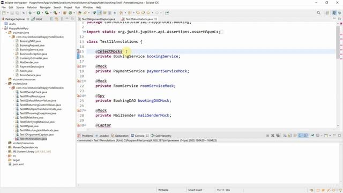
Task: Click the warning marker on line 18
Action: click(78, 66)
